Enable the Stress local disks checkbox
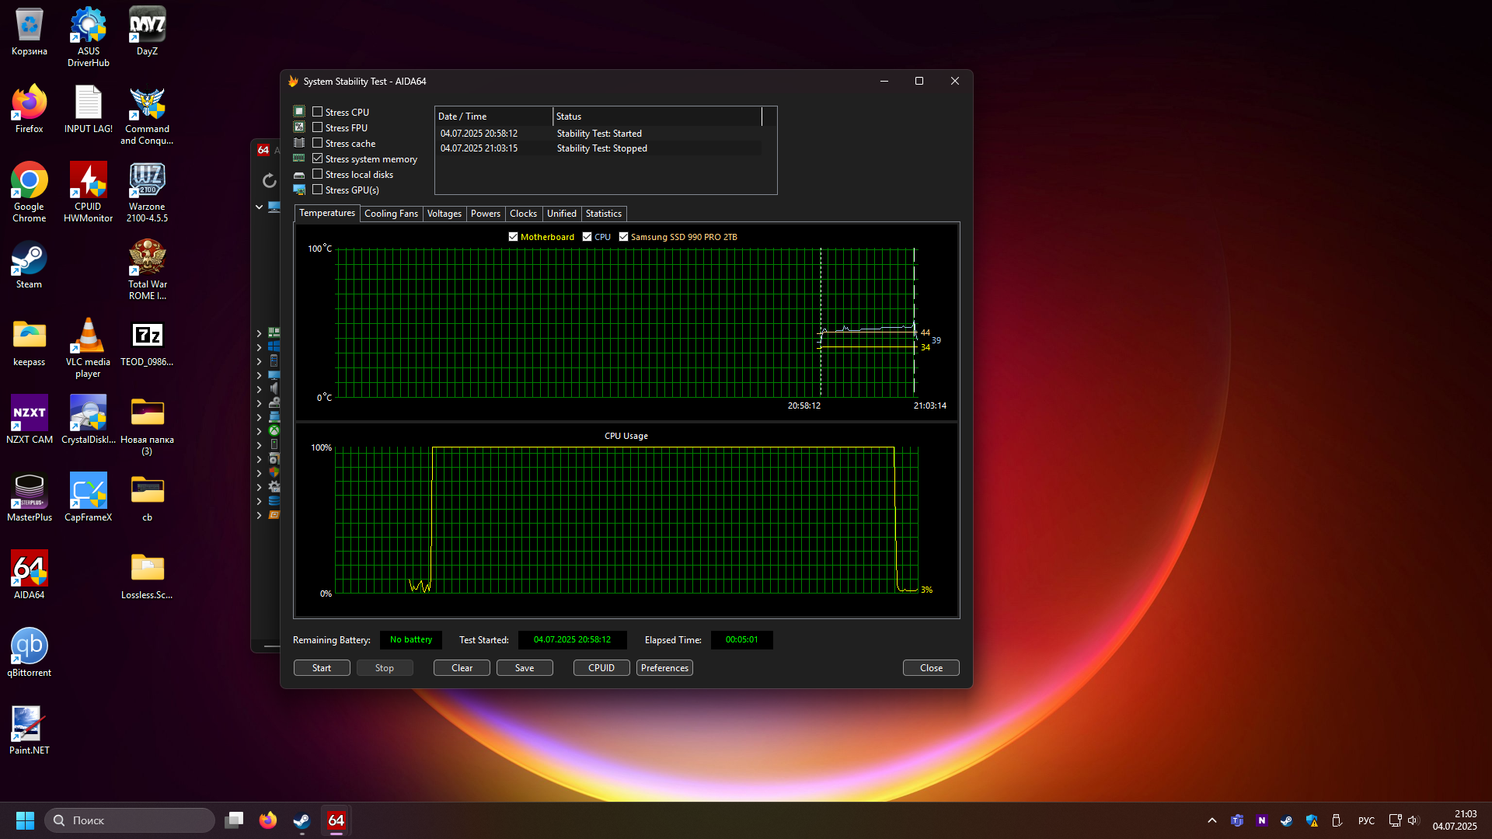Screen dimensions: 1492x839 click(317, 174)
